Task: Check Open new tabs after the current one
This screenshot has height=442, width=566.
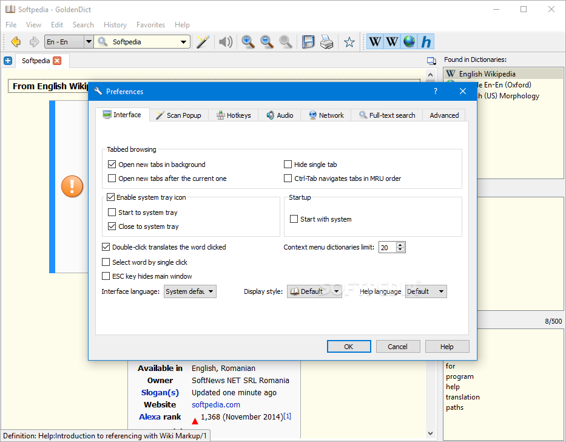Action: pyautogui.click(x=112, y=178)
